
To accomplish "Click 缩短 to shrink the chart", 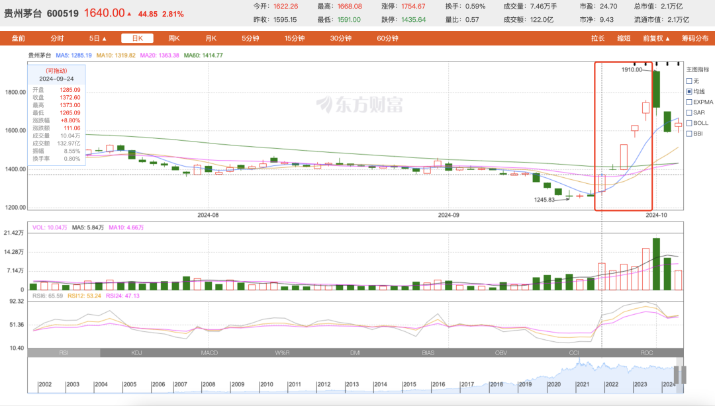I will (x=624, y=38).
